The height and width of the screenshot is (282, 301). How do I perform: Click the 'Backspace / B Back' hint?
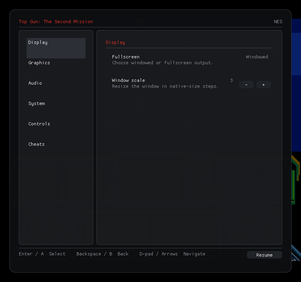(102, 254)
